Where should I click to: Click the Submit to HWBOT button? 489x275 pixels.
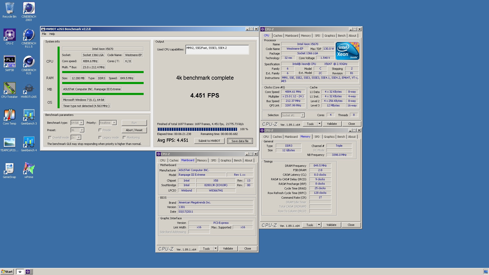coord(209,141)
